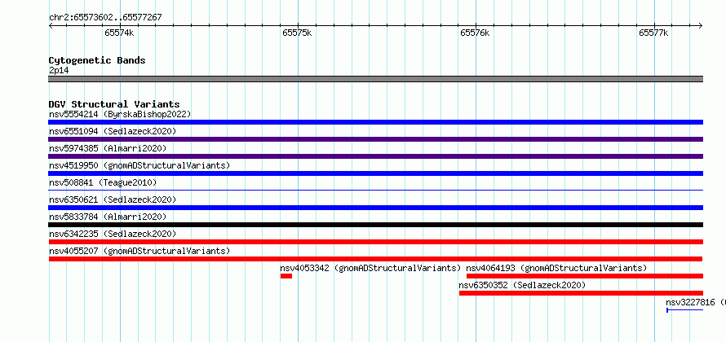This screenshot has width=726, height=342.
Task: Select the gray 2p14 cytogenetic band bar
Action: [375, 79]
